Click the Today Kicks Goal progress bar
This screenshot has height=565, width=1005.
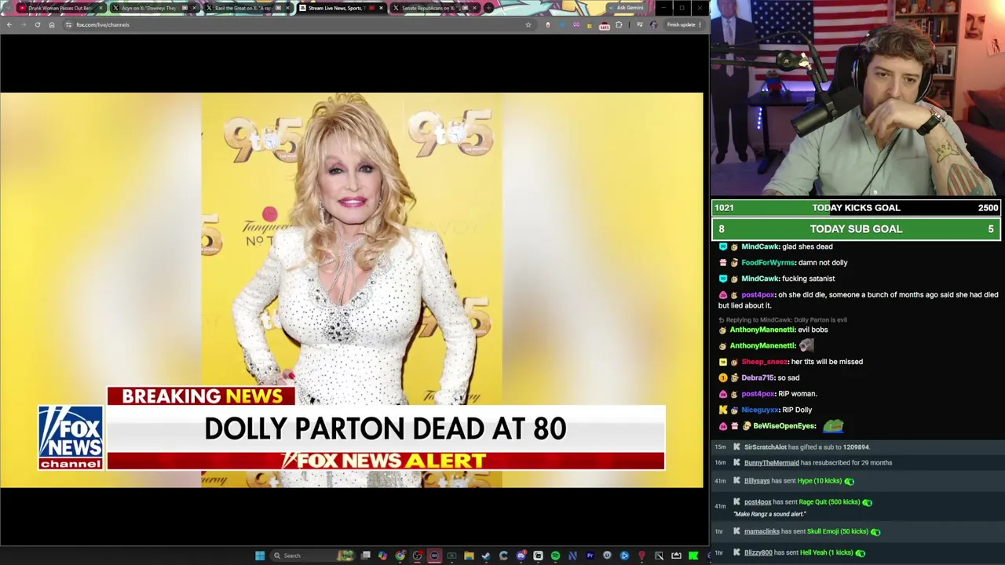tap(856, 208)
